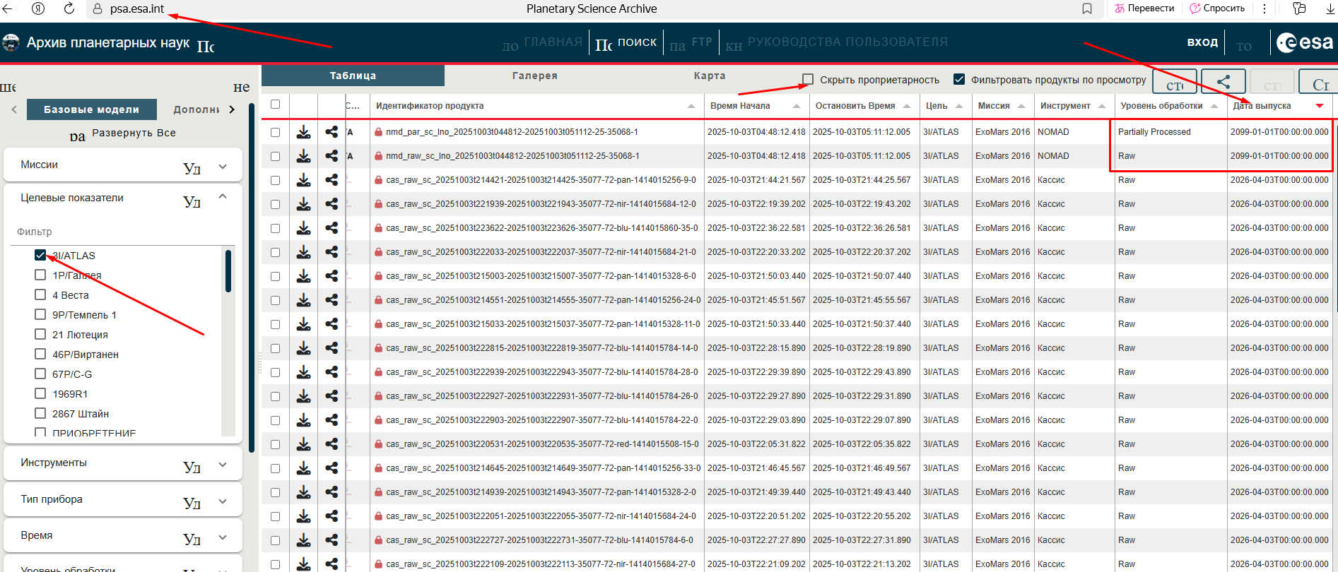Expand the Миссии filter section
1338x572 pixels.
pyautogui.click(x=223, y=167)
